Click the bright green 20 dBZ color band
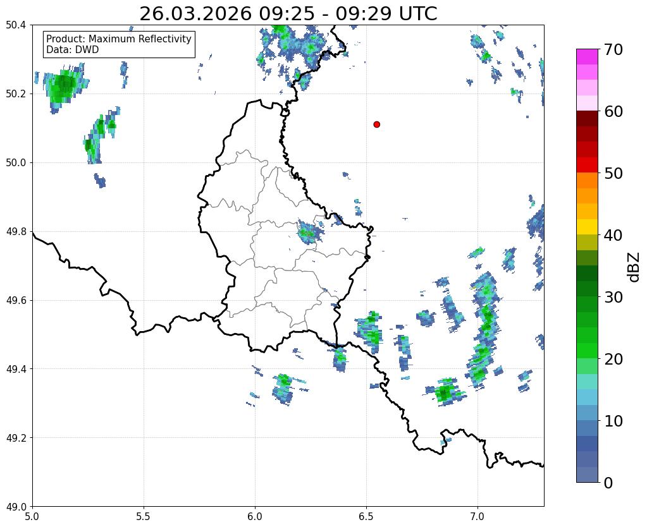The width and height of the screenshot is (647, 527). pos(587,351)
